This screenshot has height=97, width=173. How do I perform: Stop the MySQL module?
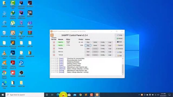coord(88,46)
